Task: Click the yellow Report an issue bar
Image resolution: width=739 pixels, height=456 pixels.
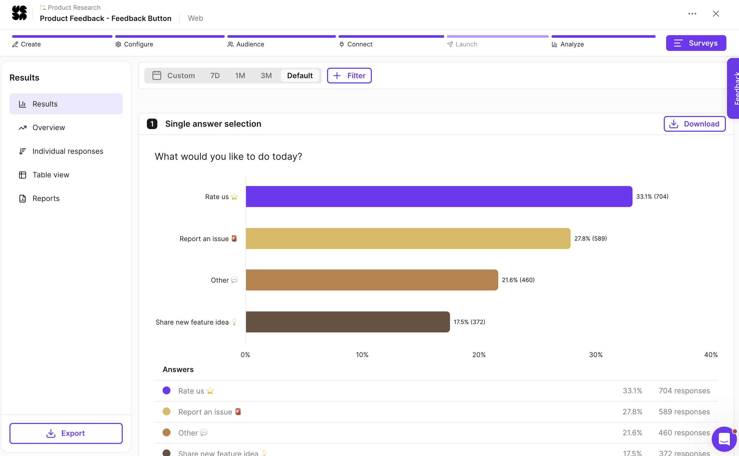Action: point(408,238)
